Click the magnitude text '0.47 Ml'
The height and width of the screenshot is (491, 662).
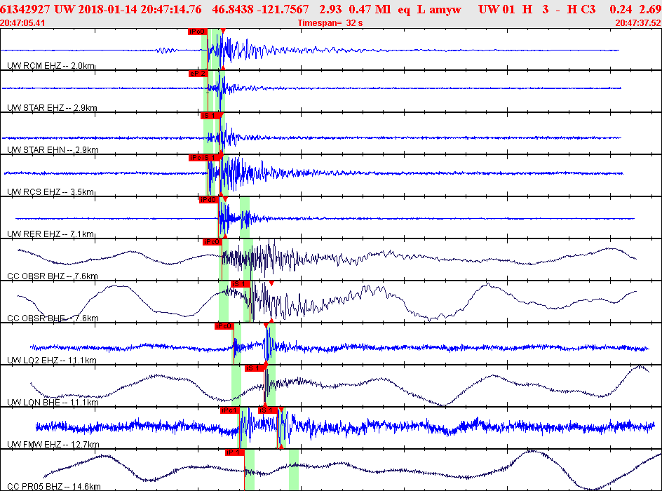tap(370, 9)
